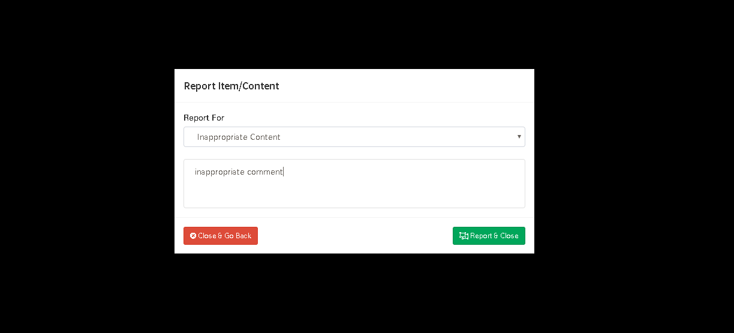The image size is (734, 333).
Task: Submit using the green Report & Close button
Action: (489, 236)
